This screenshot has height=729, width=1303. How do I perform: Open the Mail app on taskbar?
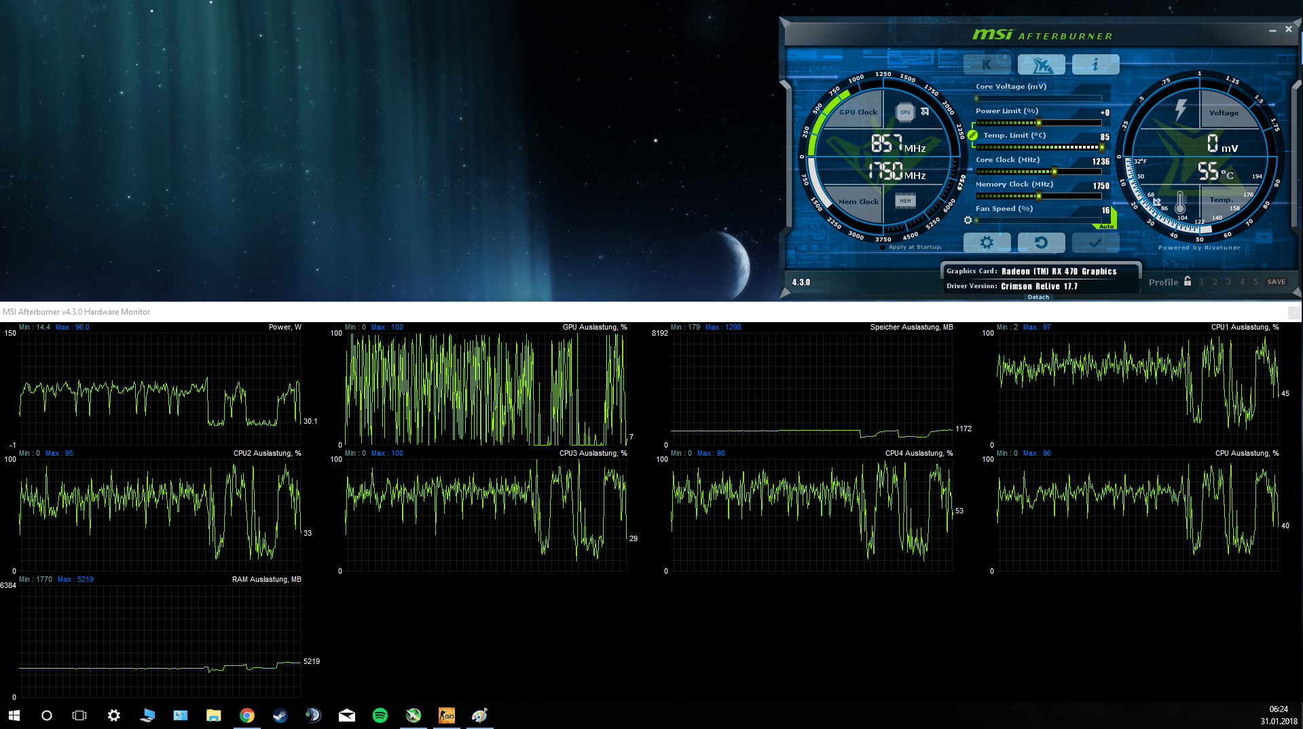347,715
